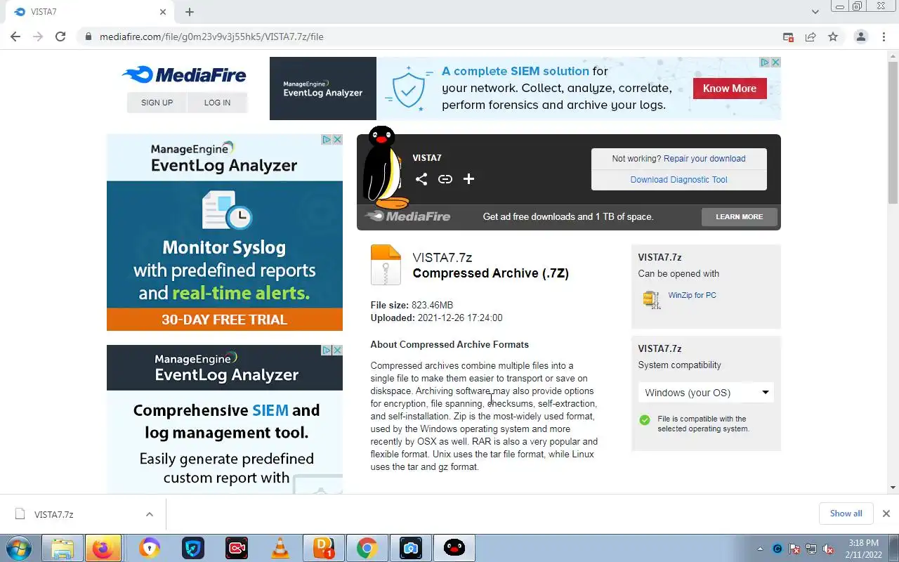Click the LOG IN button

[x=217, y=103]
